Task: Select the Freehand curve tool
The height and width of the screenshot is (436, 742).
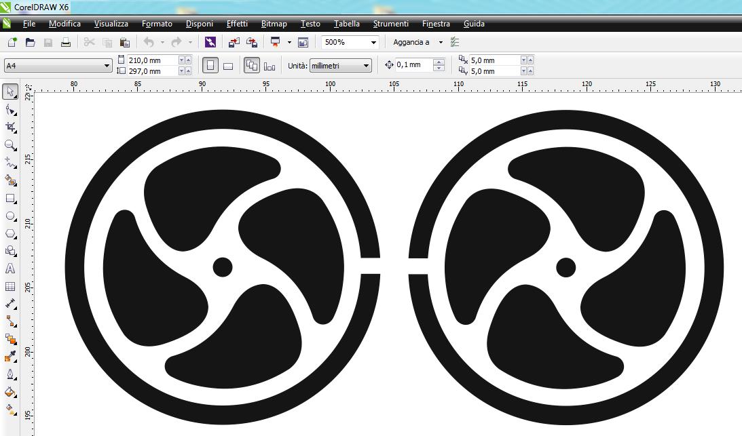Action: [10, 163]
